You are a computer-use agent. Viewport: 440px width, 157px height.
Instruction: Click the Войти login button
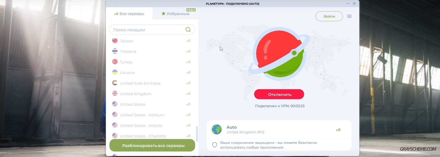click(x=329, y=16)
